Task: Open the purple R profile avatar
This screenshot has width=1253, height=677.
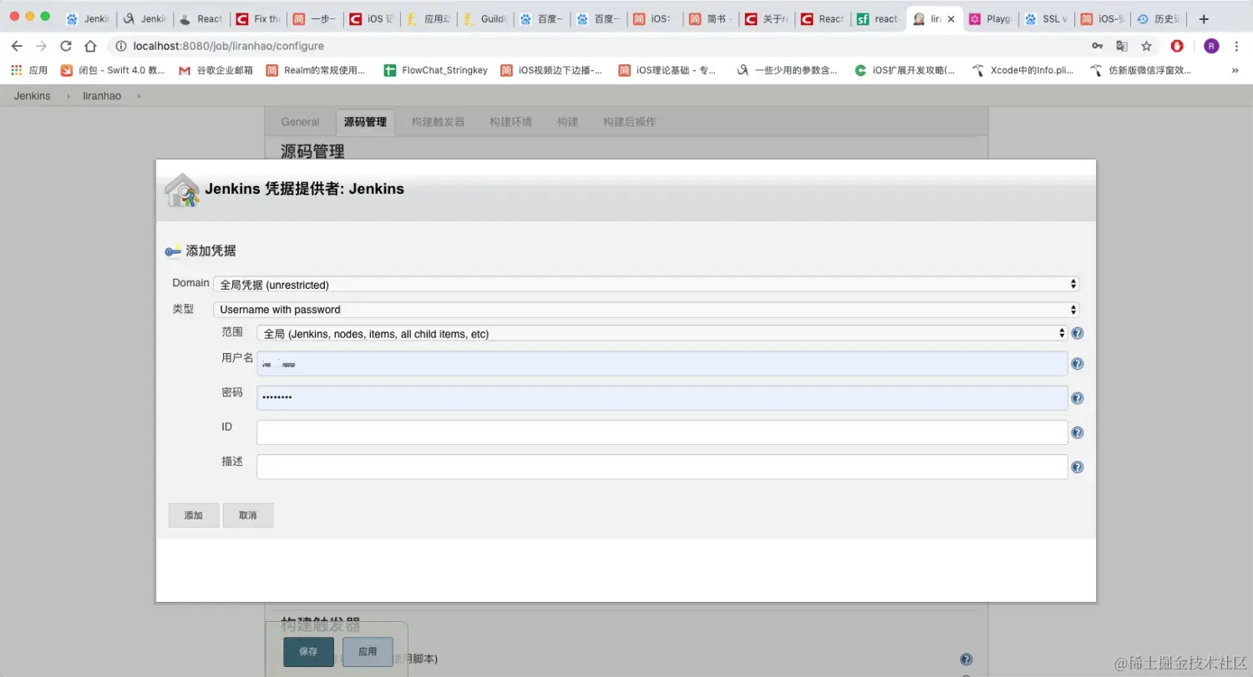Action: pos(1211,46)
